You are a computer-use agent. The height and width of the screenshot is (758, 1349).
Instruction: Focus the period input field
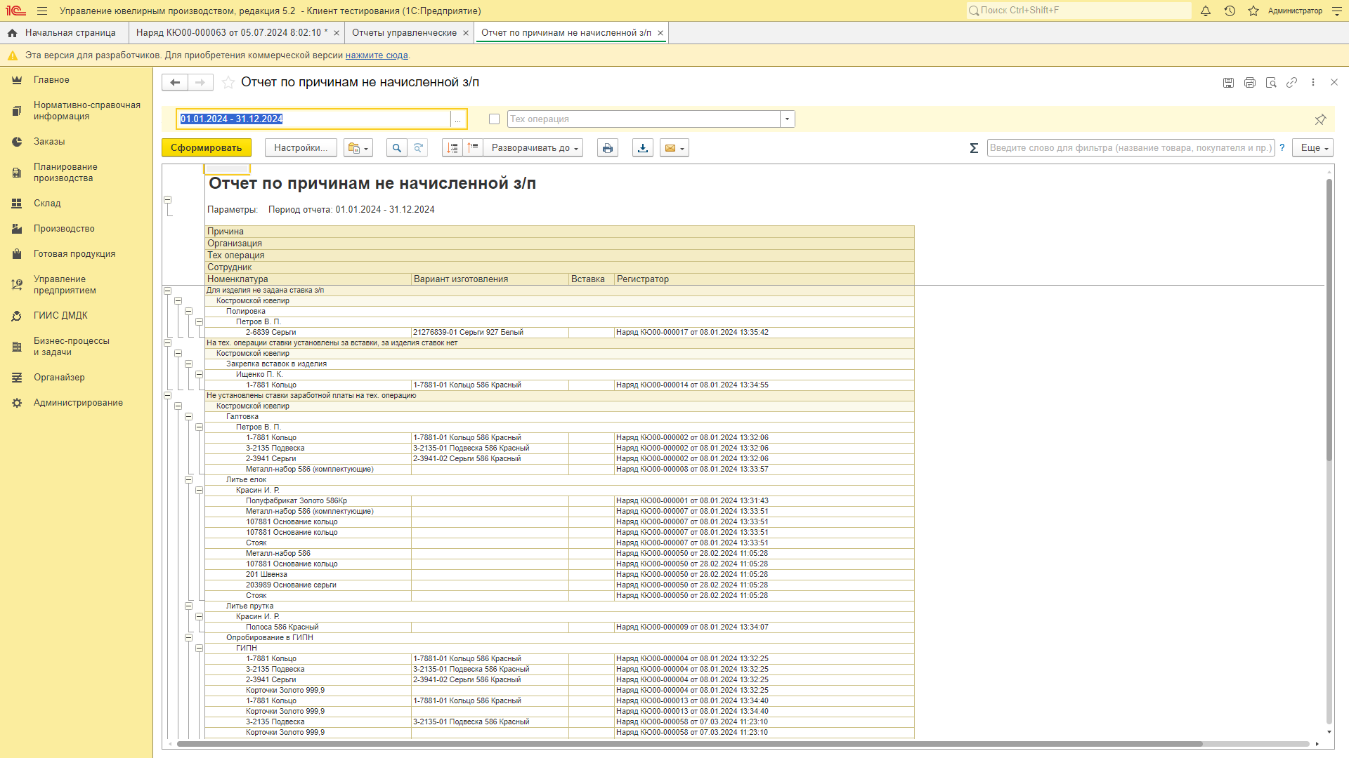(x=315, y=119)
